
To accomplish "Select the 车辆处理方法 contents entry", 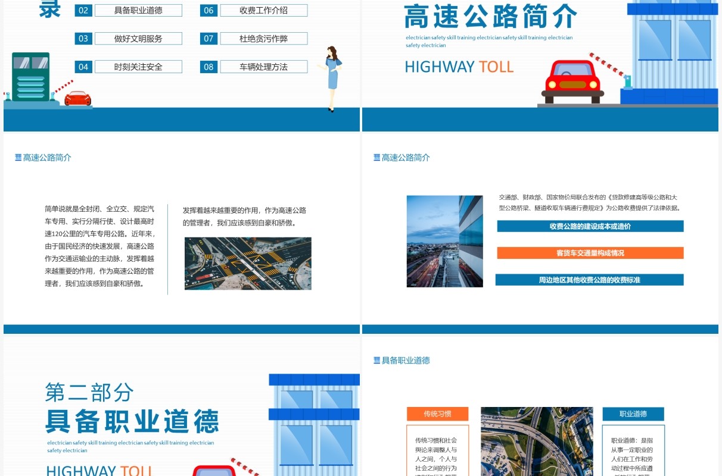I will (264, 67).
